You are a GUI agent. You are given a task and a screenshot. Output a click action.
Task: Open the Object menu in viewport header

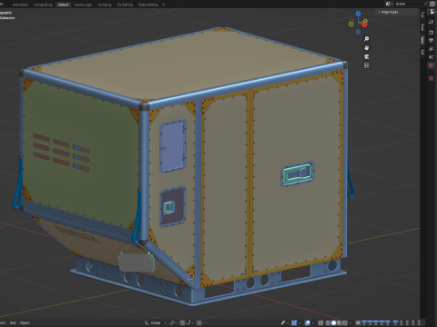(x=25, y=322)
